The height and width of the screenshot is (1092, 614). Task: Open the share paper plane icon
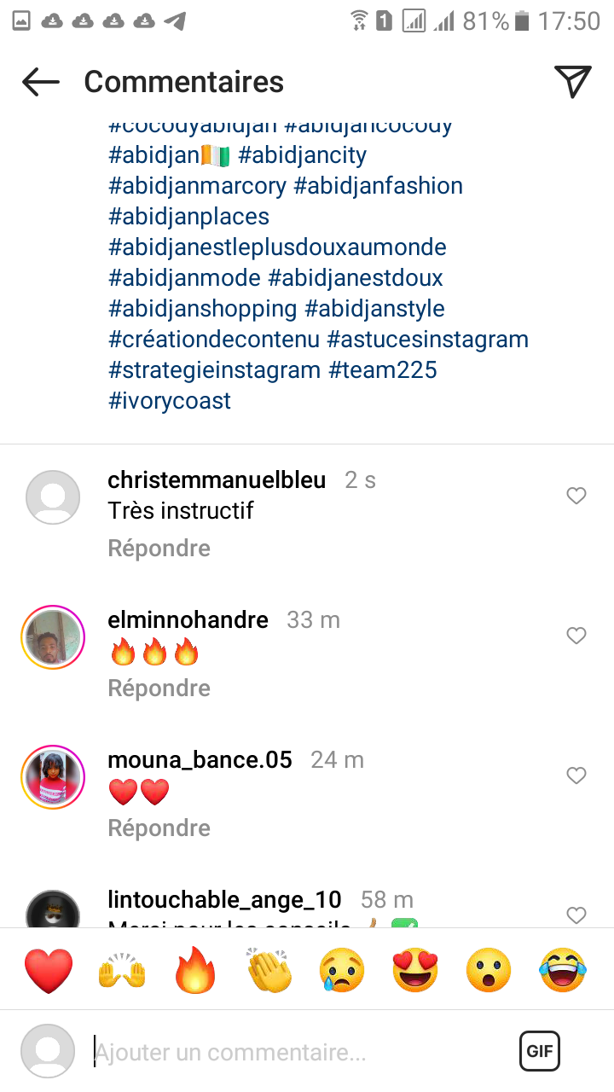click(x=572, y=81)
